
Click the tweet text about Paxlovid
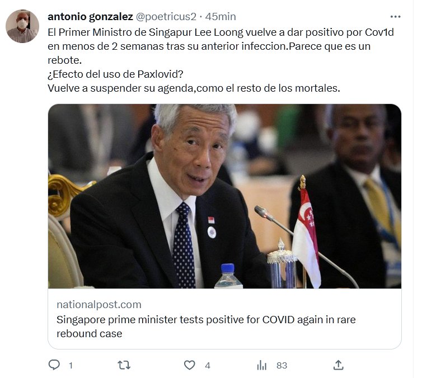click(x=115, y=74)
